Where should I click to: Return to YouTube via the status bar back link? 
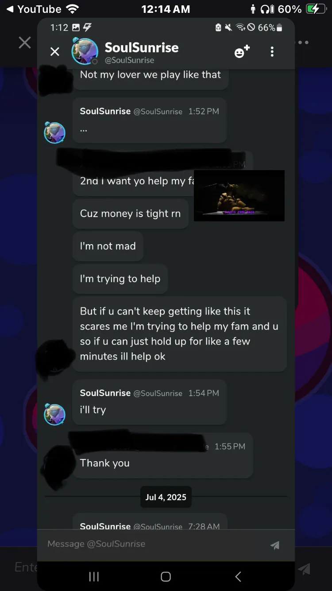point(34,9)
